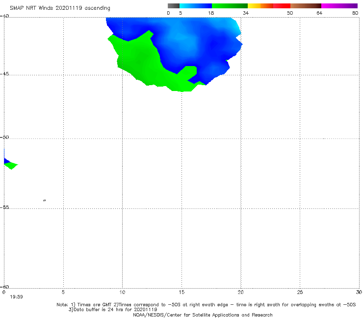Click the latitude label '-45'
Viewport: 363px width, 318px height.
[x=4, y=74]
